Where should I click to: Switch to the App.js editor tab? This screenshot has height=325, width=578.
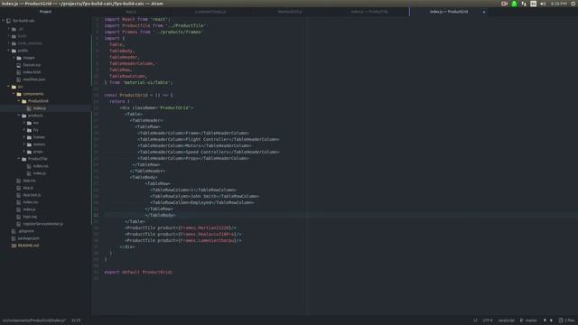(x=131, y=12)
